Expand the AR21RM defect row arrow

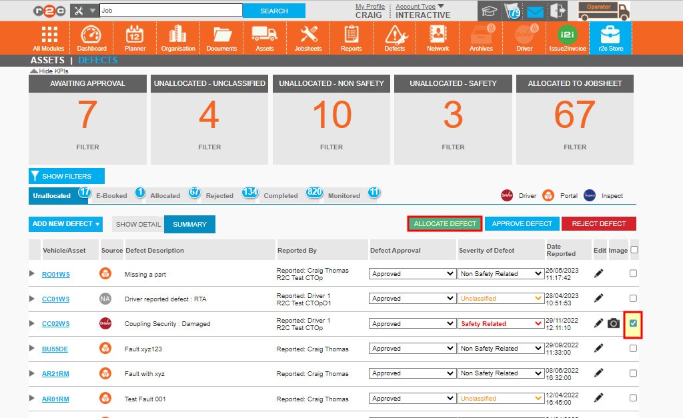31,373
